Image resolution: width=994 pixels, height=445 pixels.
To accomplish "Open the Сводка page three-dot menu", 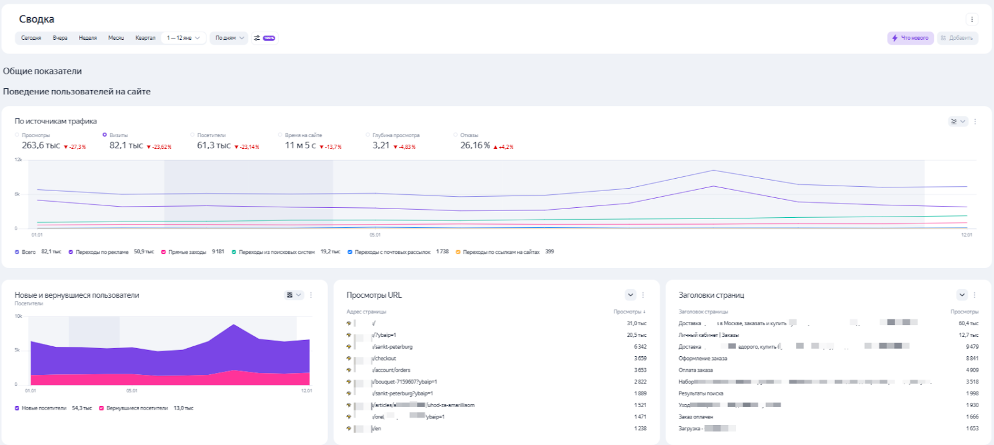I will pyautogui.click(x=972, y=19).
